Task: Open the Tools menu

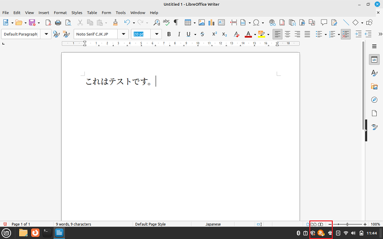Action: point(121,13)
